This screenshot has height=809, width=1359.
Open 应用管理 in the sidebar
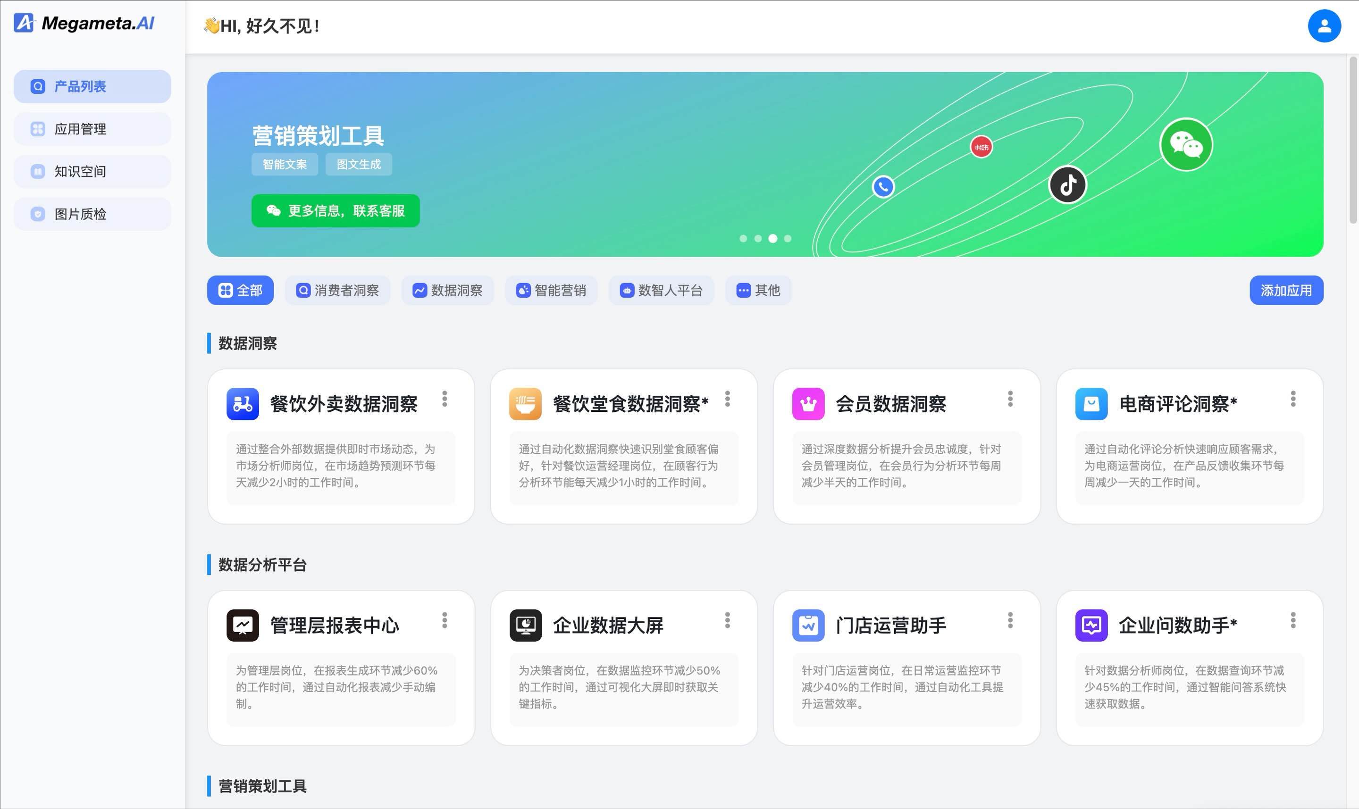point(92,129)
